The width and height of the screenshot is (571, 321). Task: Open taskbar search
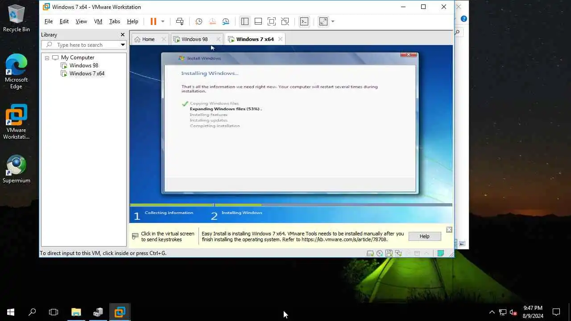(x=32, y=312)
